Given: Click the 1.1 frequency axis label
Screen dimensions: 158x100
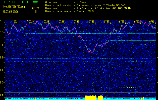Looking at the screenshot, I should tap(2, 33).
